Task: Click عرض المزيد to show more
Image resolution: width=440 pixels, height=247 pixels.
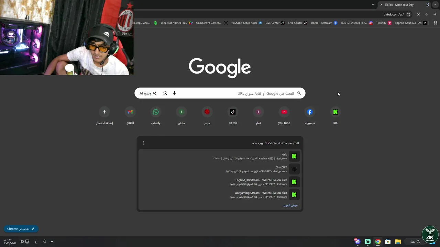Action: point(290,205)
